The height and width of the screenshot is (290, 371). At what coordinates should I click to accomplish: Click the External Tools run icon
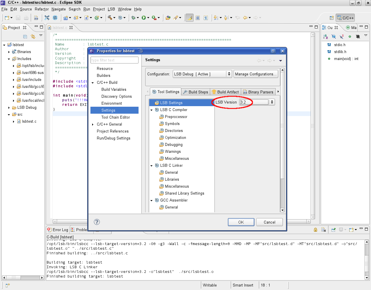(x=154, y=18)
